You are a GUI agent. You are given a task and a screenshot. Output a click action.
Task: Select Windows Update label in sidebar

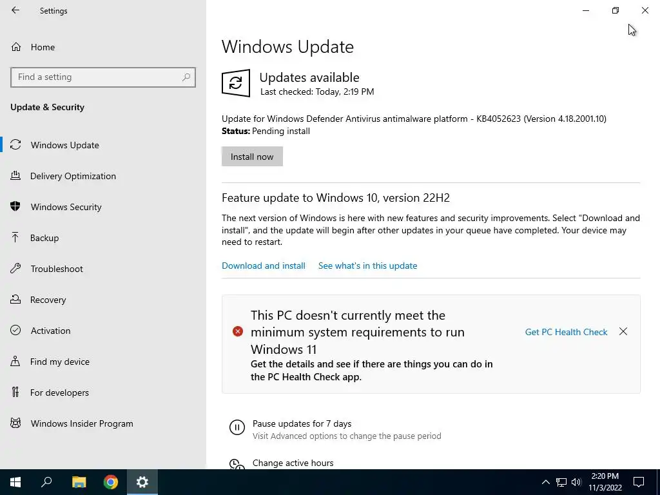(x=65, y=145)
